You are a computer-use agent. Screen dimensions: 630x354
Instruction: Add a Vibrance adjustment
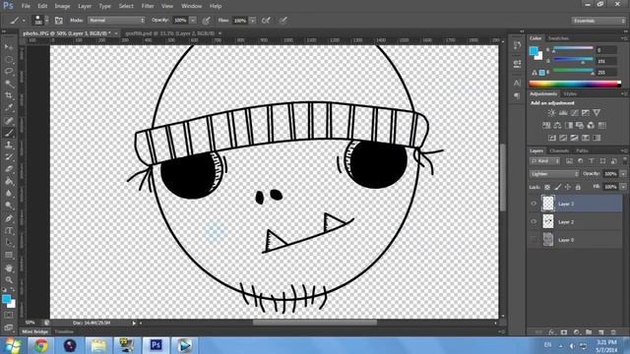pyautogui.click(x=597, y=113)
